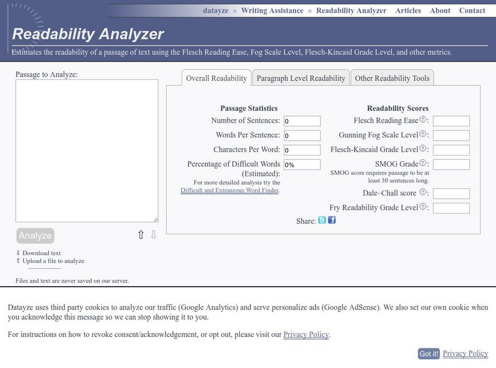This screenshot has height=368, width=496.
Task: Click the Percentage of Difficult Words field
Action: [302, 164]
